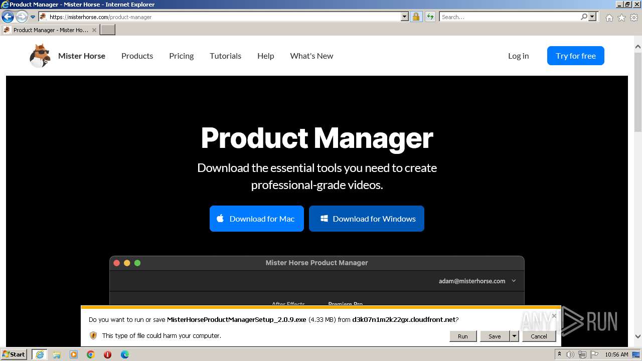Viewport: 642px width, 361px height.
Task: Open a new blank tab
Action: point(108,30)
